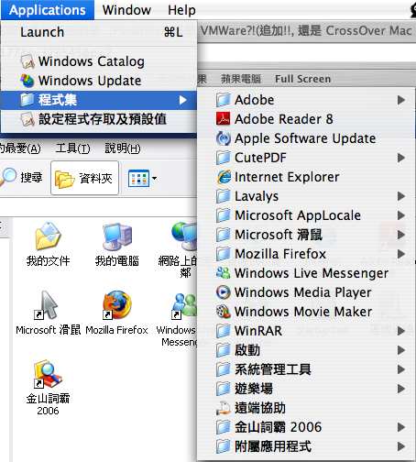Click Apple Software Update icon
Screen dimensions: 416x462
223,138
